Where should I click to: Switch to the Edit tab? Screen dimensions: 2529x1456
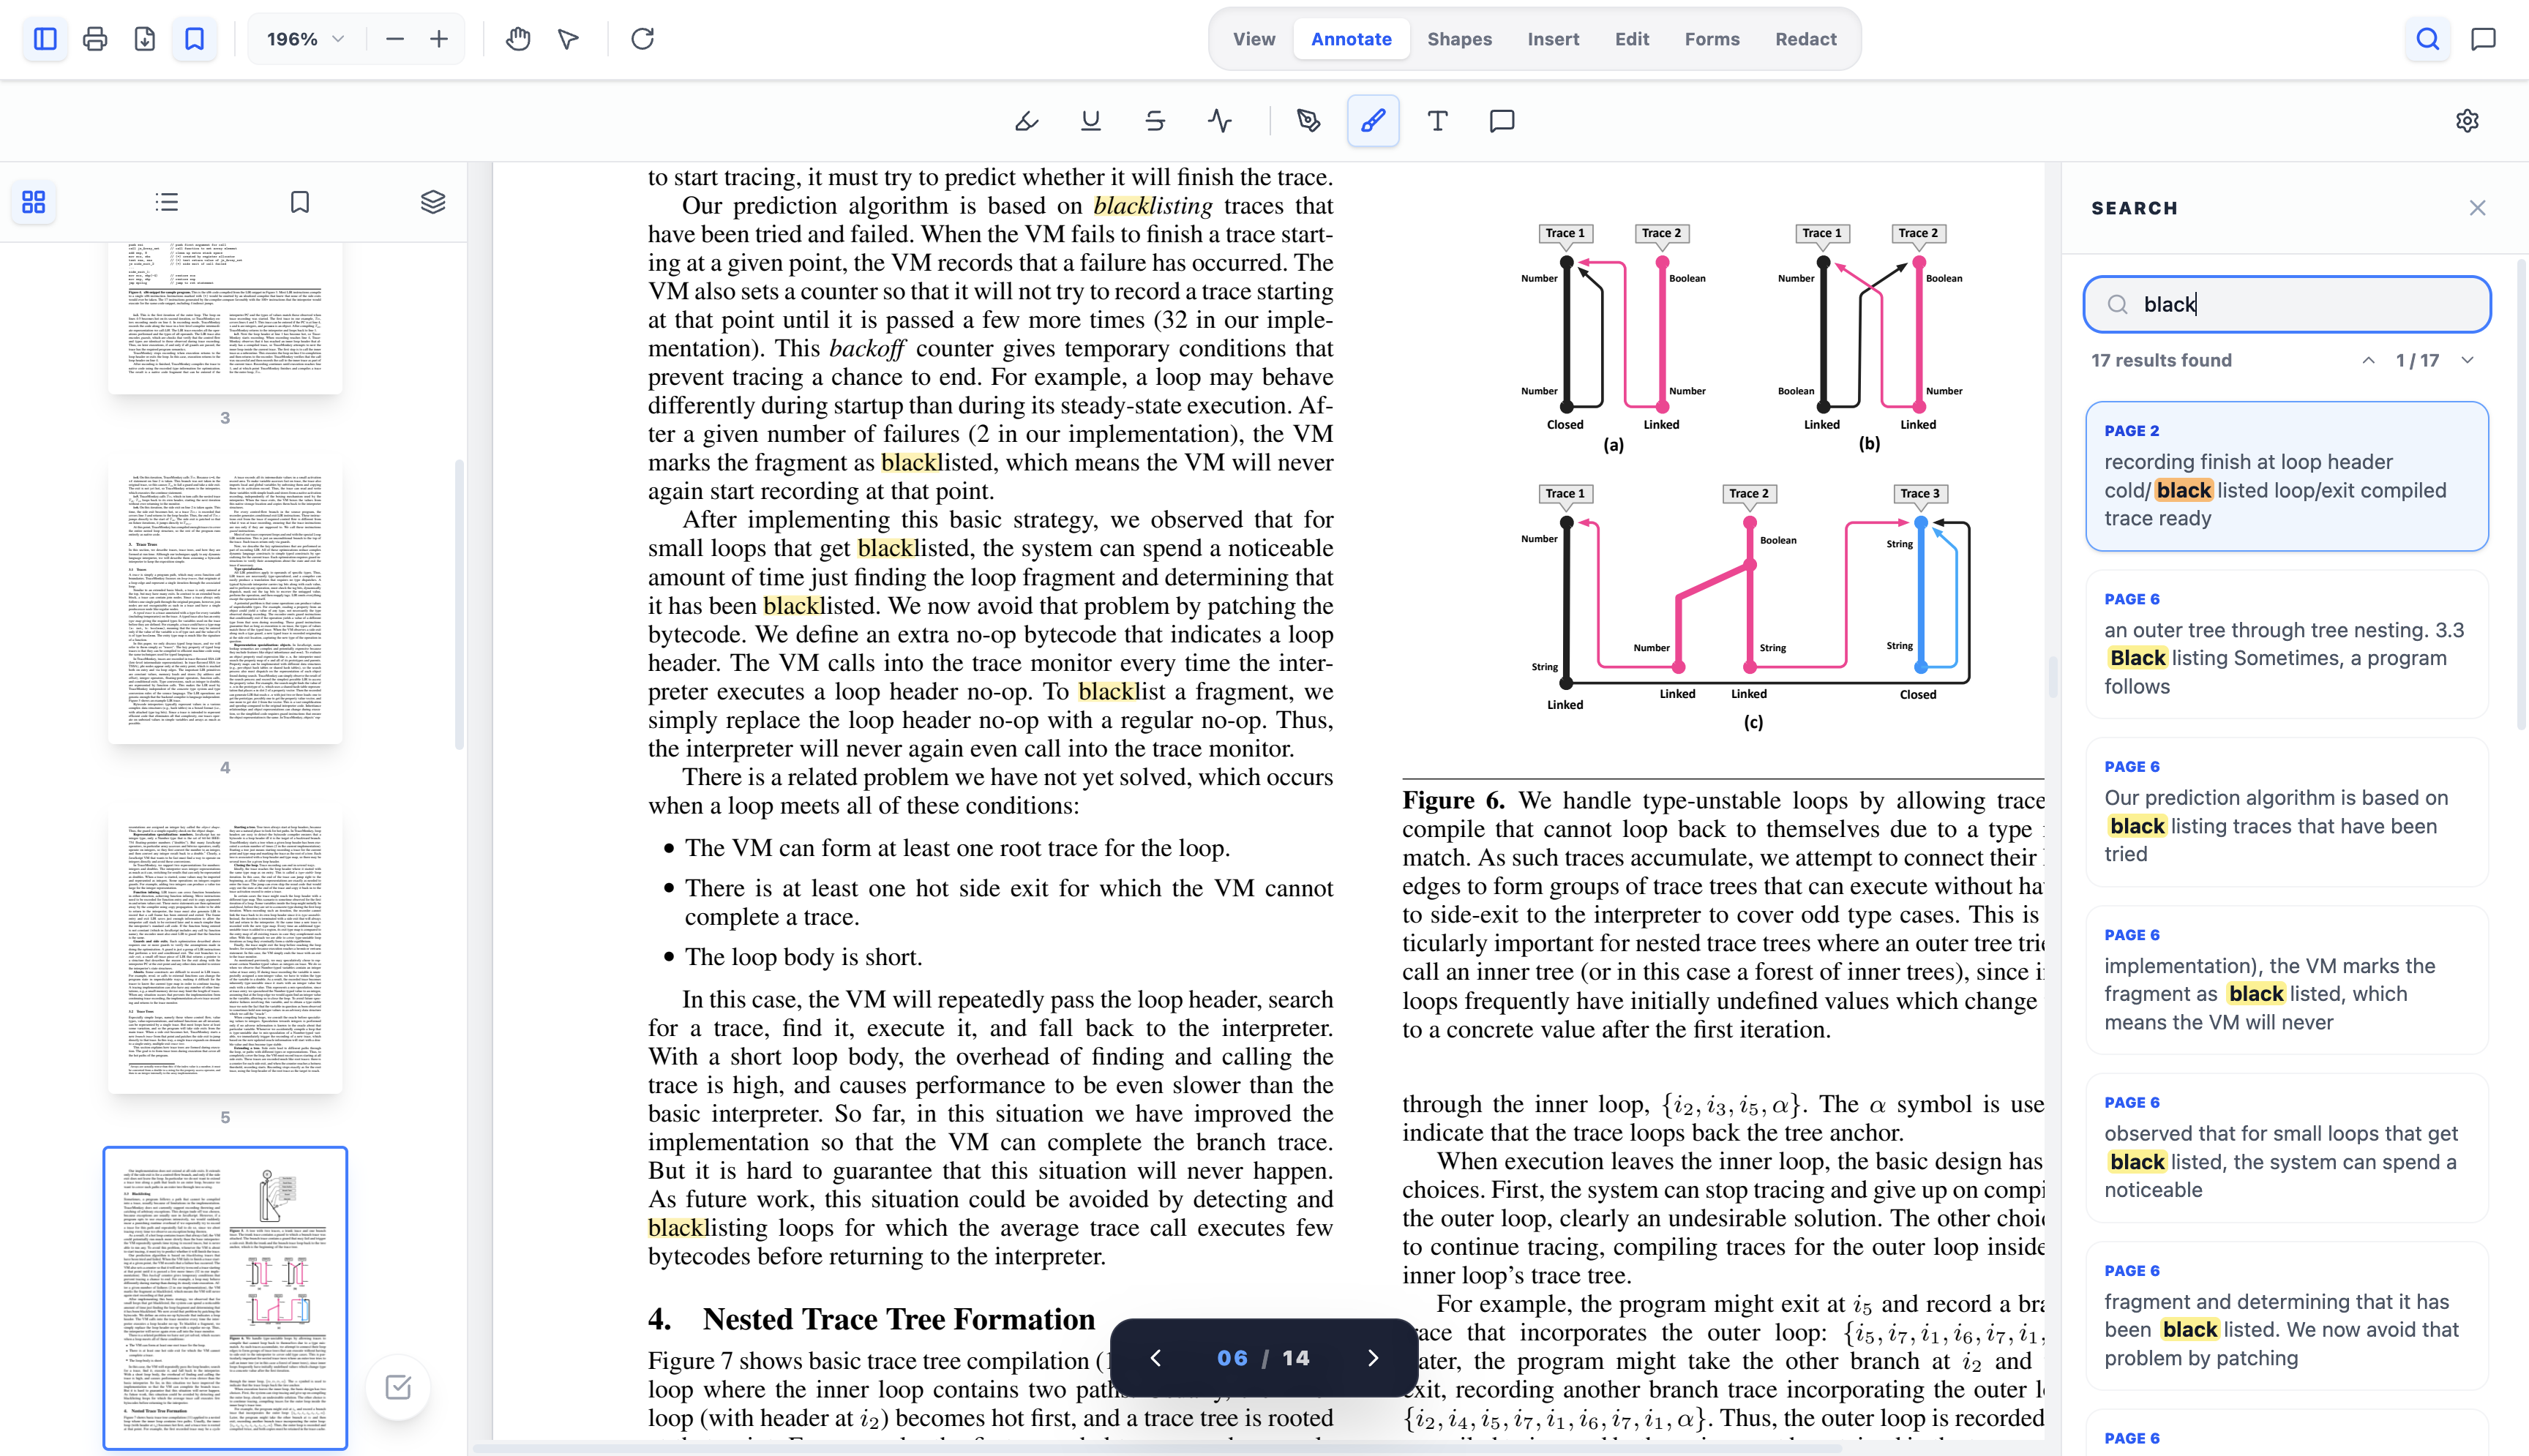1632,39
